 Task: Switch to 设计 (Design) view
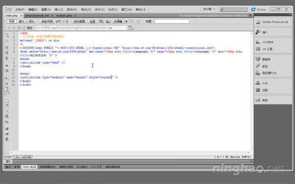tap(31, 22)
